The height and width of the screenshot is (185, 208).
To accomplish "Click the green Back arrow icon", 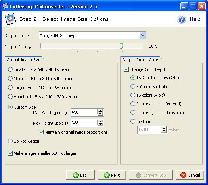I will pyautogui.click(x=76, y=175).
